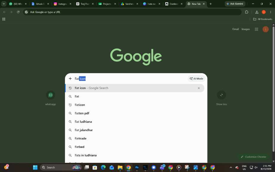Screen dimensions: 275x172
Task: Open Chrome downloads icon
Action: [257, 12]
